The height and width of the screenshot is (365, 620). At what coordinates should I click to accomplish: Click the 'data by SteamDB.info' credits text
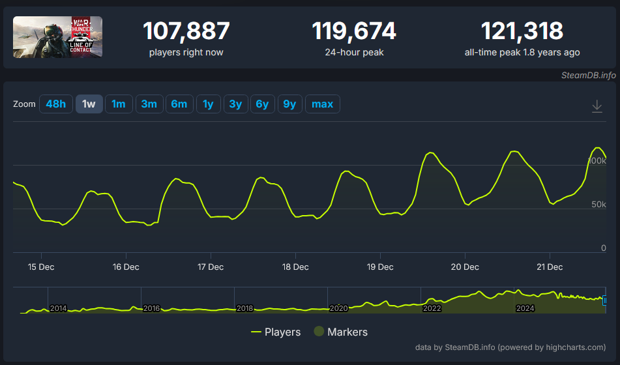pyautogui.click(x=510, y=347)
